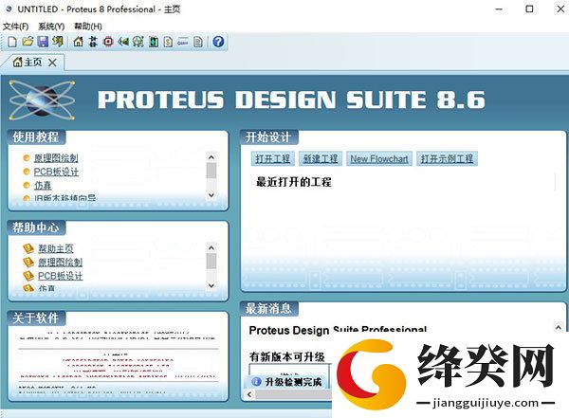Click the book icon beside help 原理图绘制
The height and width of the screenshot is (418, 569).
(x=28, y=262)
